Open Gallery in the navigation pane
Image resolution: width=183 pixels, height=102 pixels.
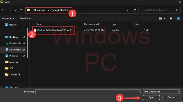11,25
